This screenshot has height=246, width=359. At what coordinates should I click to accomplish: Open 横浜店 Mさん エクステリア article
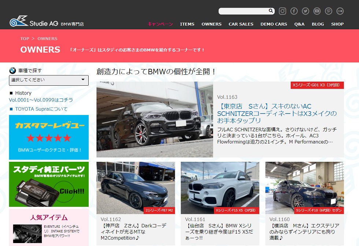point(304,232)
